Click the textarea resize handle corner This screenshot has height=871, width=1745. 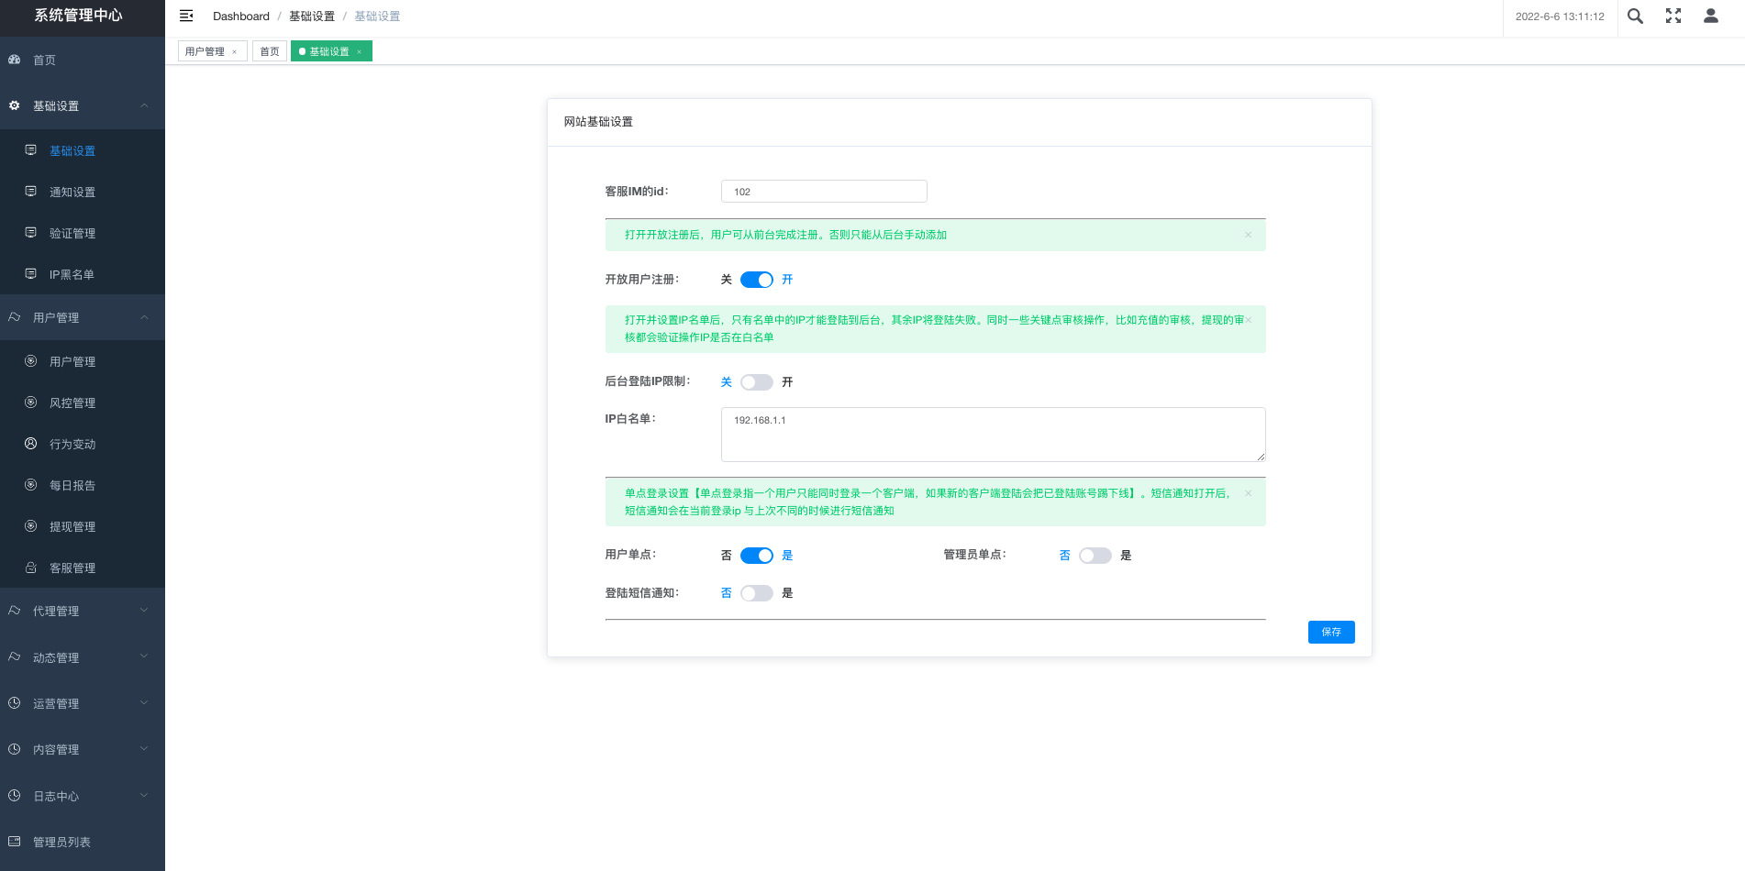pyautogui.click(x=1262, y=457)
